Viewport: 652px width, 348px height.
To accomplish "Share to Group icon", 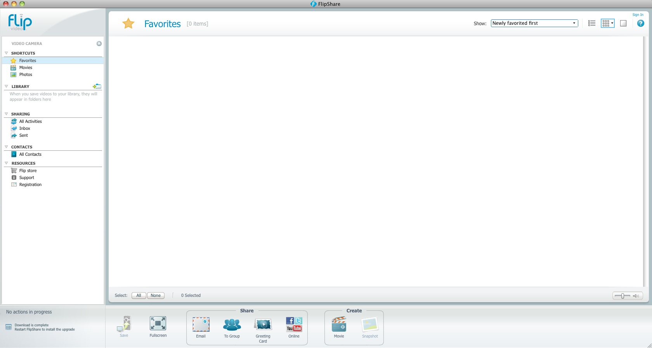I will pos(232,325).
